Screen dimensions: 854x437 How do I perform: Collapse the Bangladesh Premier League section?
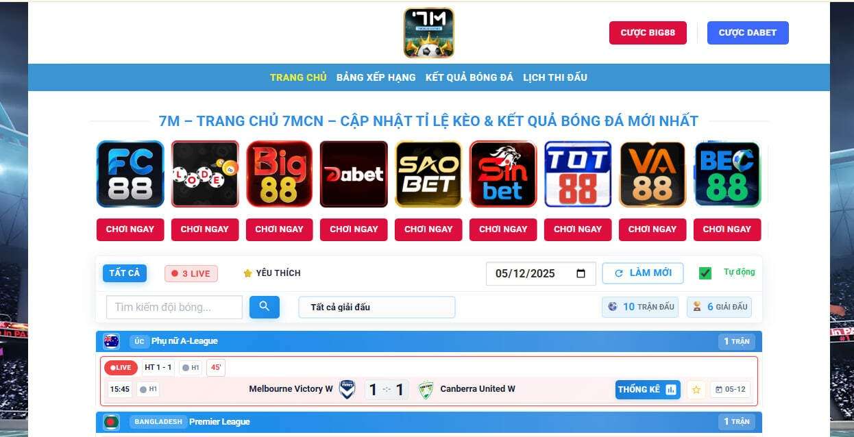(x=429, y=422)
